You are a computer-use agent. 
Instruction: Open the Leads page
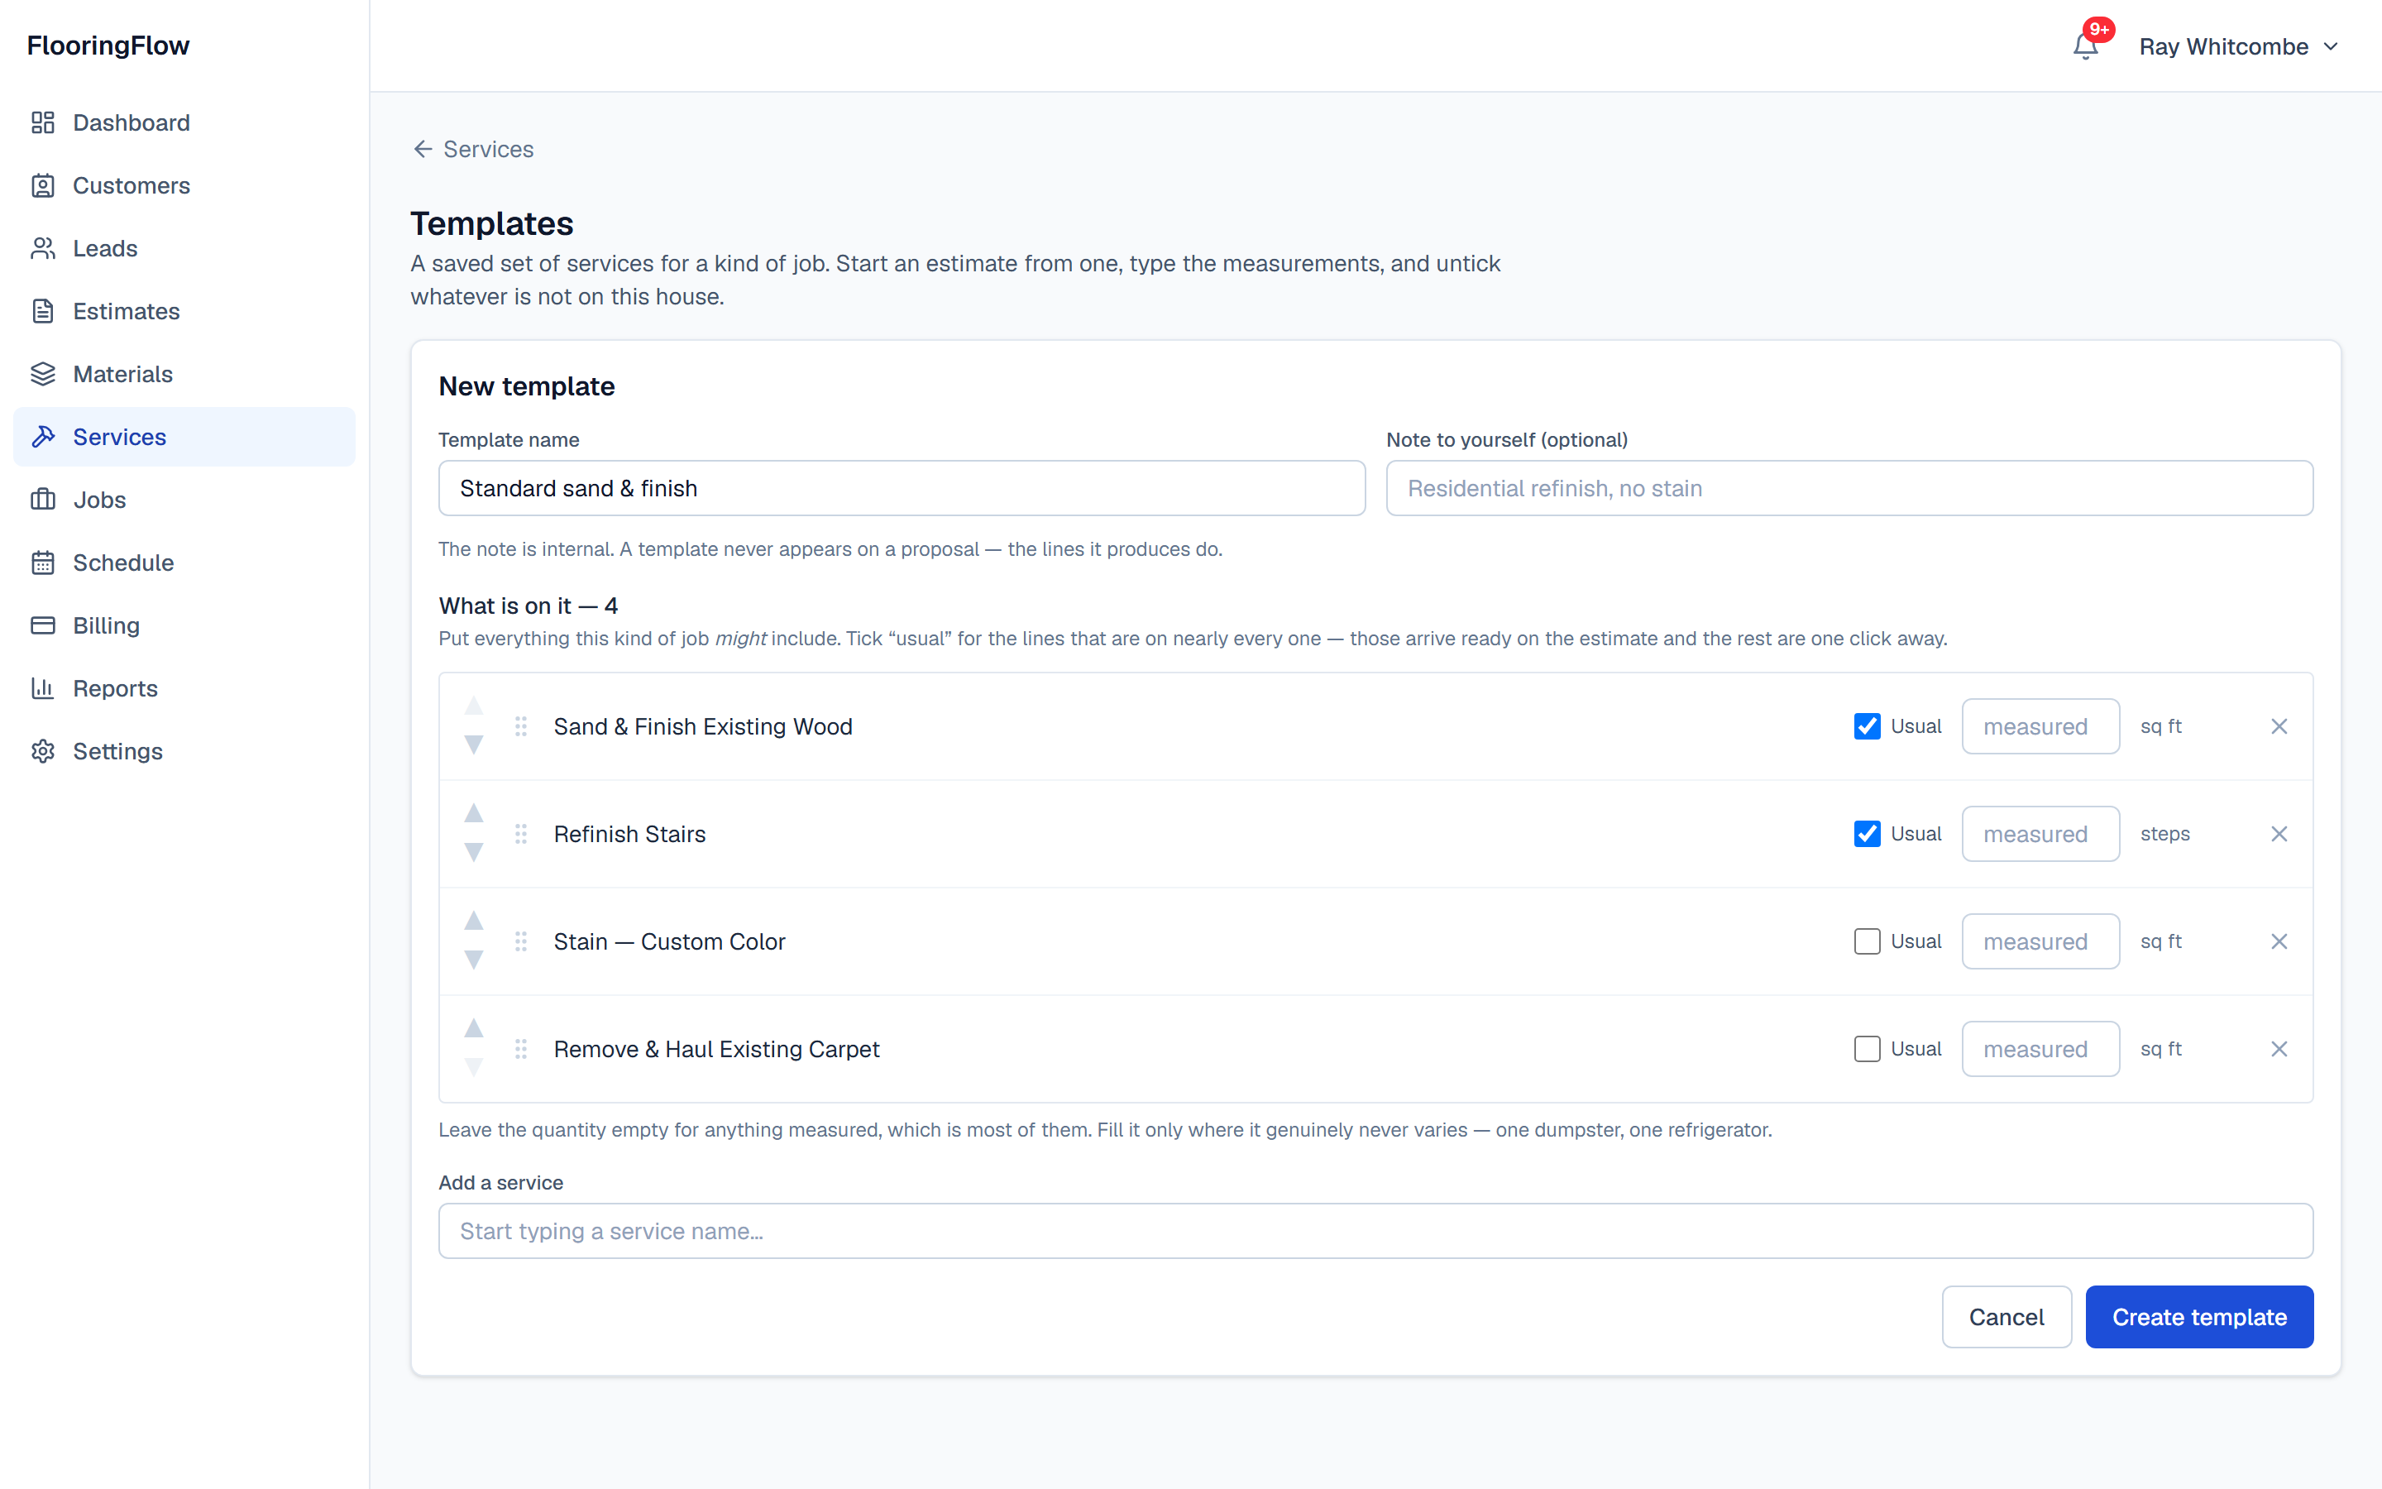[x=184, y=248]
